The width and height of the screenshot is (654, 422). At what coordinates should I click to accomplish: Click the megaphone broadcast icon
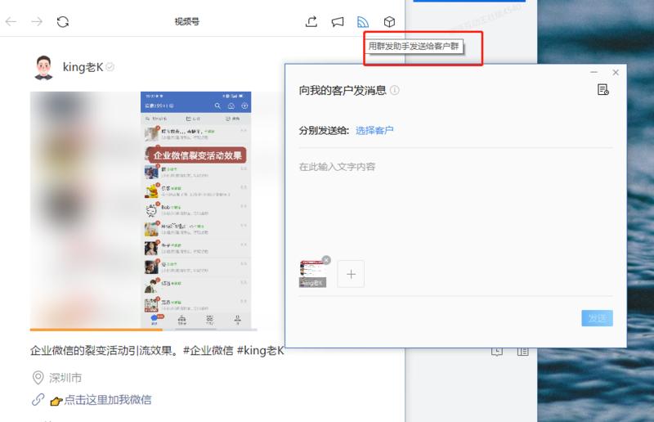coord(338,22)
